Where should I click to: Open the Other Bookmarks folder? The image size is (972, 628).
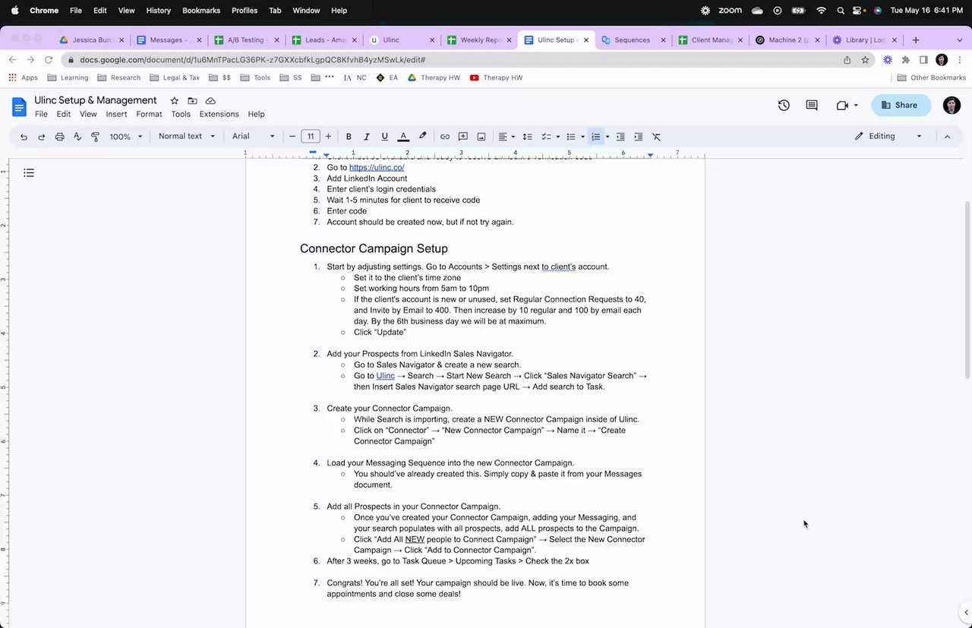pyautogui.click(x=931, y=77)
